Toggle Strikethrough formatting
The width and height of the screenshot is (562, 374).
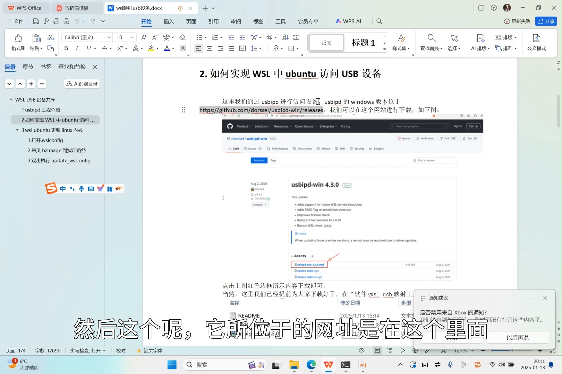[x=104, y=48]
